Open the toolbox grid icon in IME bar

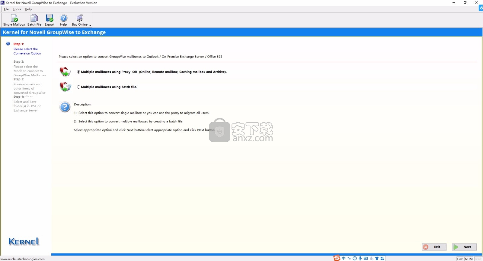[x=382, y=258]
